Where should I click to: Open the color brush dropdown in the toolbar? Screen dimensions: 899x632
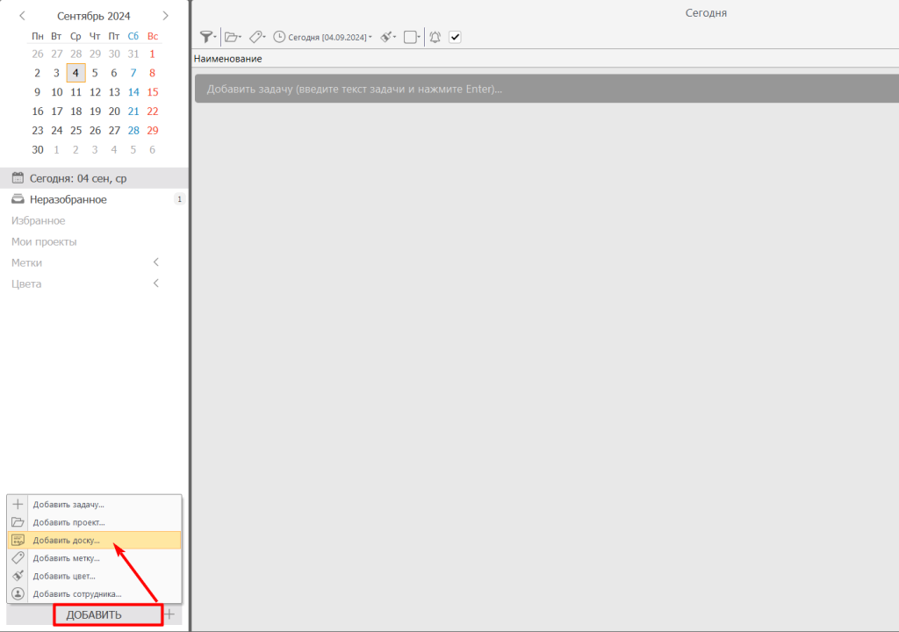(388, 37)
